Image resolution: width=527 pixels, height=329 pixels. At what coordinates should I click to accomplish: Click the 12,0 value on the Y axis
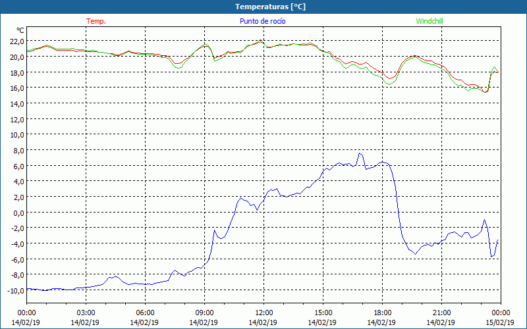(x=18, y=119)
